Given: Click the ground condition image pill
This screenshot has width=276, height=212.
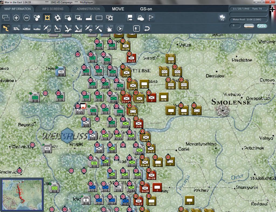Looking at the screenshot, I should [249, 26].
